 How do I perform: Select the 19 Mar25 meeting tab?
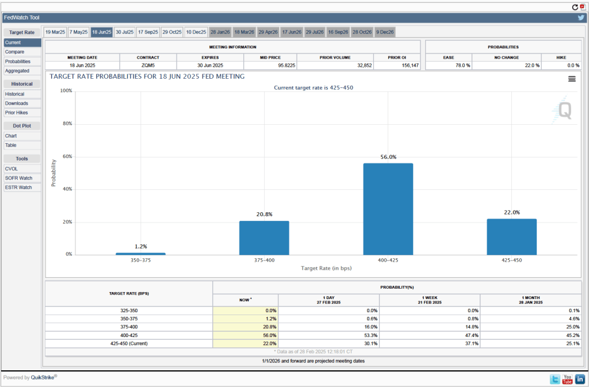pyautogui.click(x=55, y=32)
